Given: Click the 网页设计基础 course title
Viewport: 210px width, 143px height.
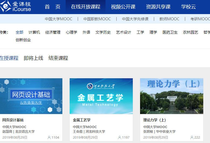Looking at the screenshot, I should point(13,120).
